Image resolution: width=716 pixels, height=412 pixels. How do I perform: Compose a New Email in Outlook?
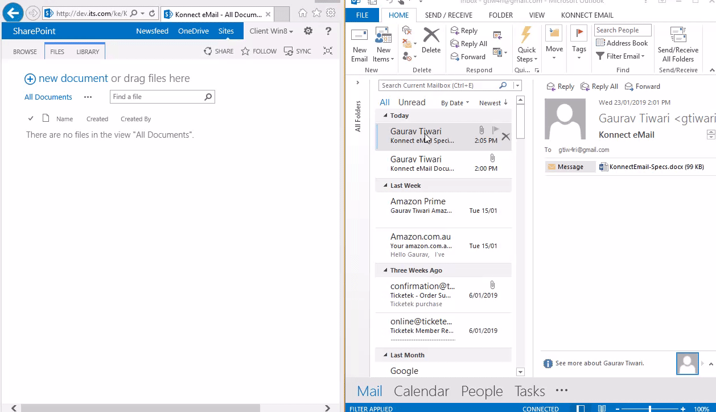[359, 46]
